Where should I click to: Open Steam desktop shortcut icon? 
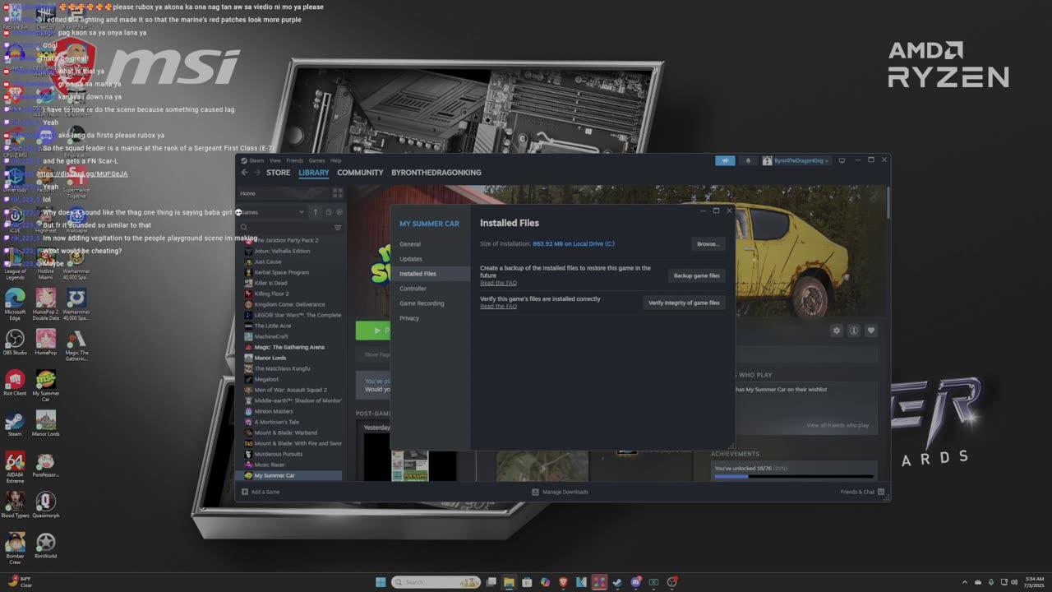[x=15, y=424]
